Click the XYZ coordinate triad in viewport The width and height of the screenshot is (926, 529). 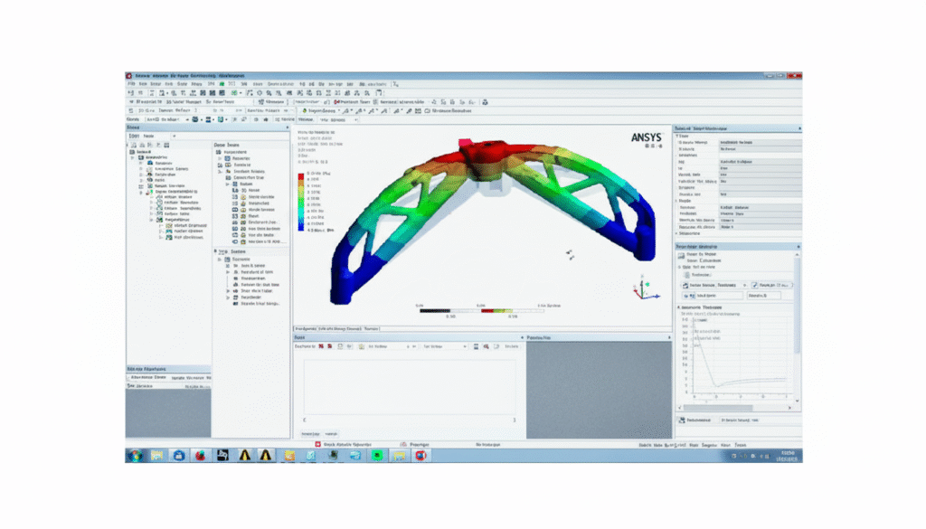coord(641,288)
